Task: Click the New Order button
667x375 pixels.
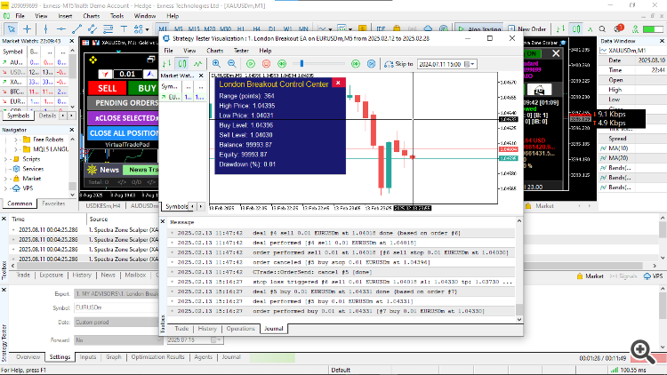Action: (x=527, y=29)
